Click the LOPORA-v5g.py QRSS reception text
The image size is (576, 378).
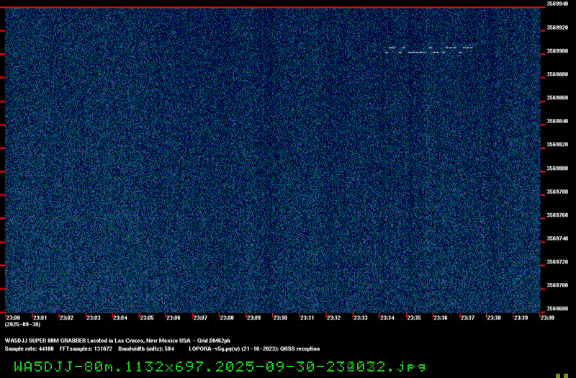254,349
